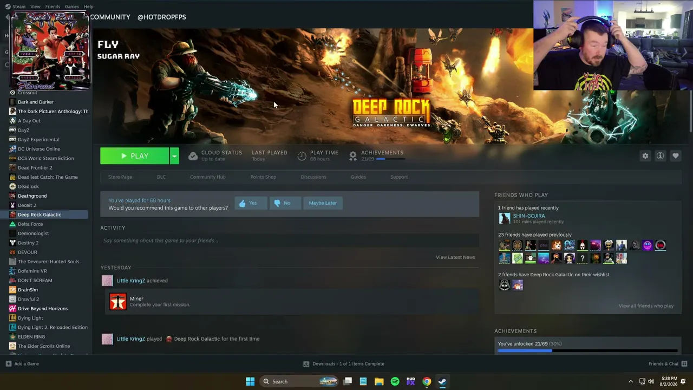
Task: Click the Drive Beyond Horizons game icon
Action: tap(12, 309)
